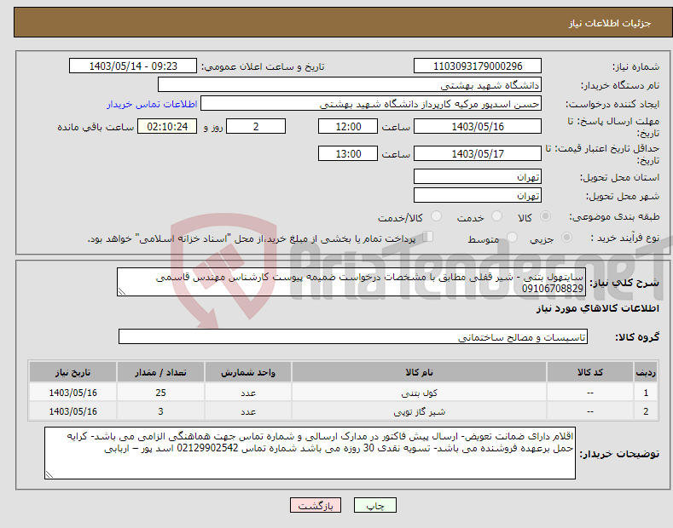Click the طبقه بندی موضوعی label
This screenshot has width=673, height=528.
tap(614, 216)
